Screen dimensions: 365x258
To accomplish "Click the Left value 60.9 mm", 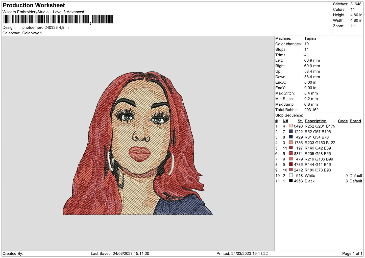I will (x=312, y=60).
